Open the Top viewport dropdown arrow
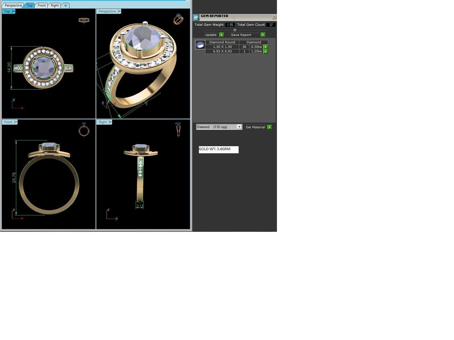Image resolution: width=454 pixels, height=340 pixels. coord(14,11)
